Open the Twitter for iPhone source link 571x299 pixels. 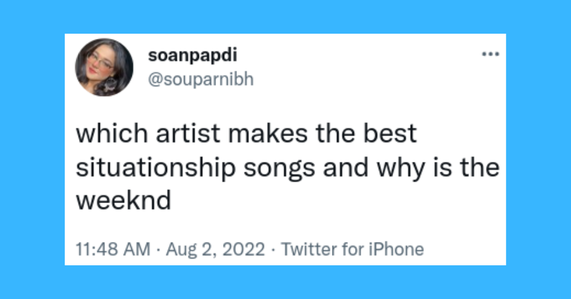pos(352,249)
